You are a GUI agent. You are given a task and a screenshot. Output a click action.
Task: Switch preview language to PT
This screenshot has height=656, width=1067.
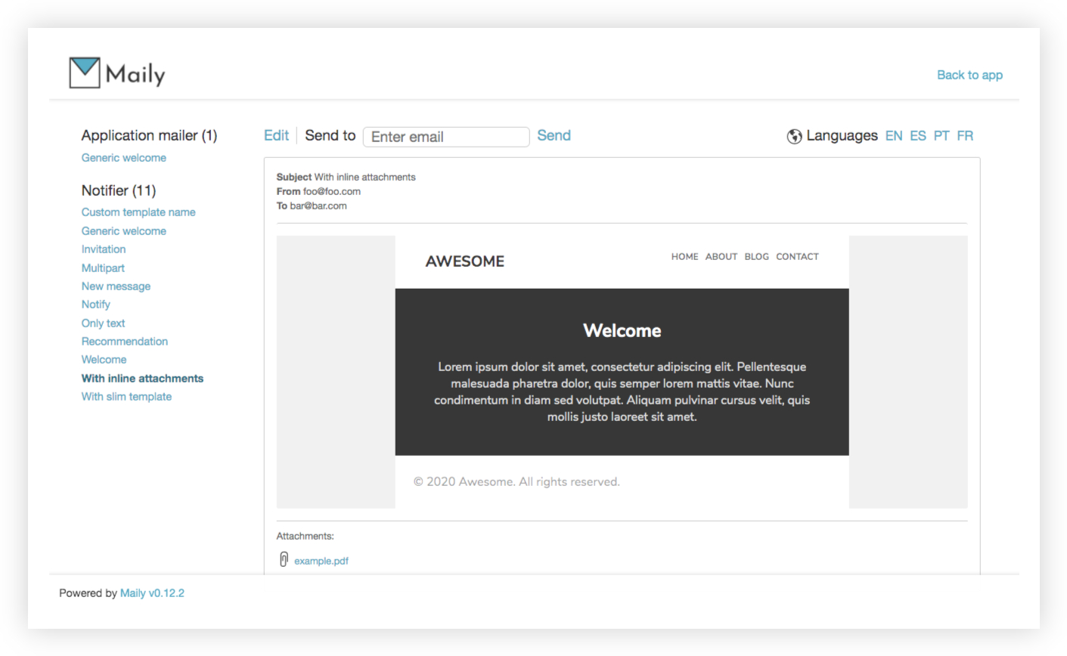click(941, 136)
